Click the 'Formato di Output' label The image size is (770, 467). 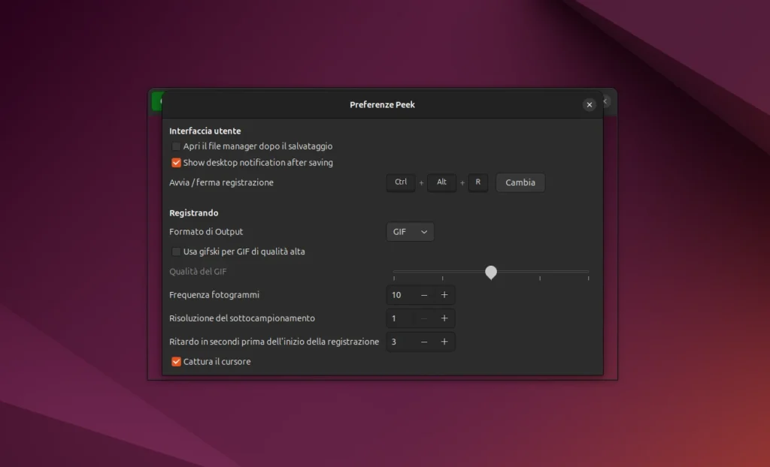click(x=206, y=231)
